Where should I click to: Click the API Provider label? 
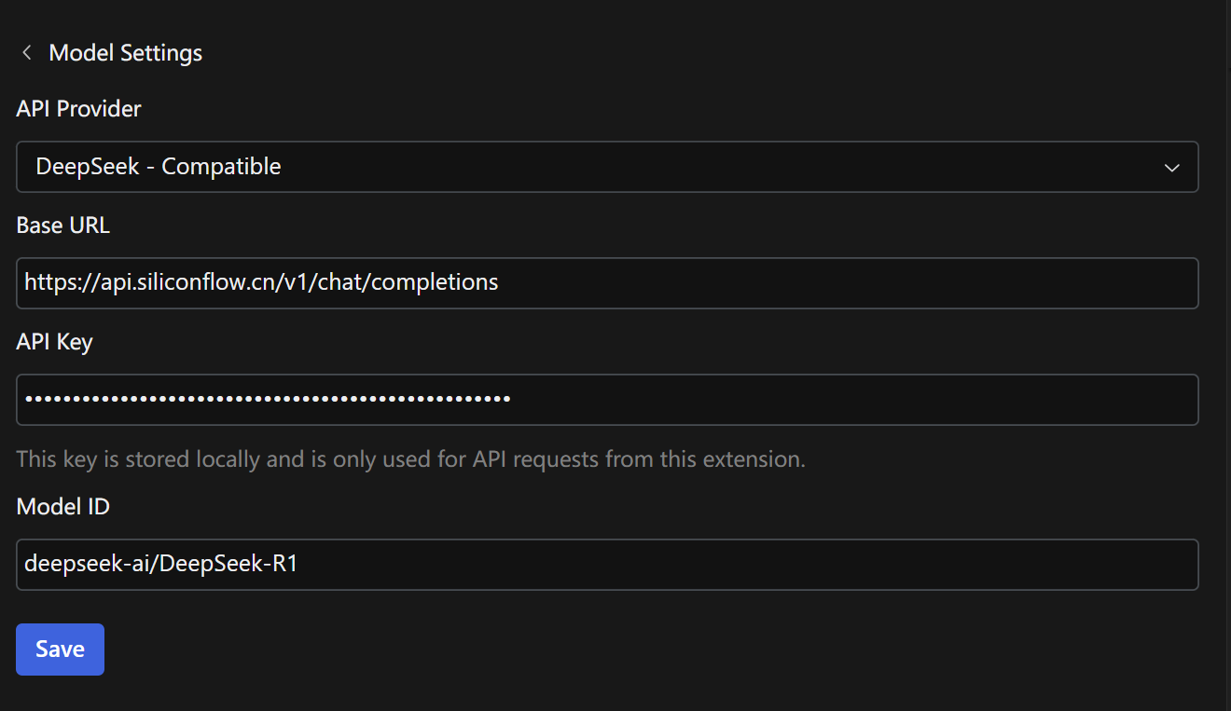(x=78, y=109)
